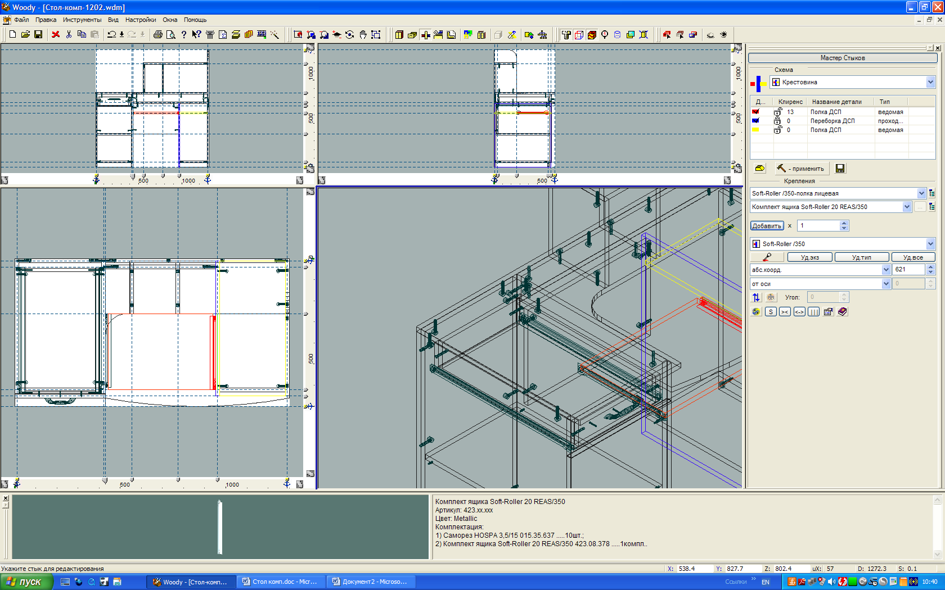Switch to Стол комп.doc taskbar window
Screen dimensions: 945x590
[x=280, y=582]
